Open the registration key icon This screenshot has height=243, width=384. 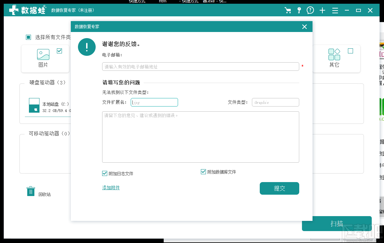[299, 11]
